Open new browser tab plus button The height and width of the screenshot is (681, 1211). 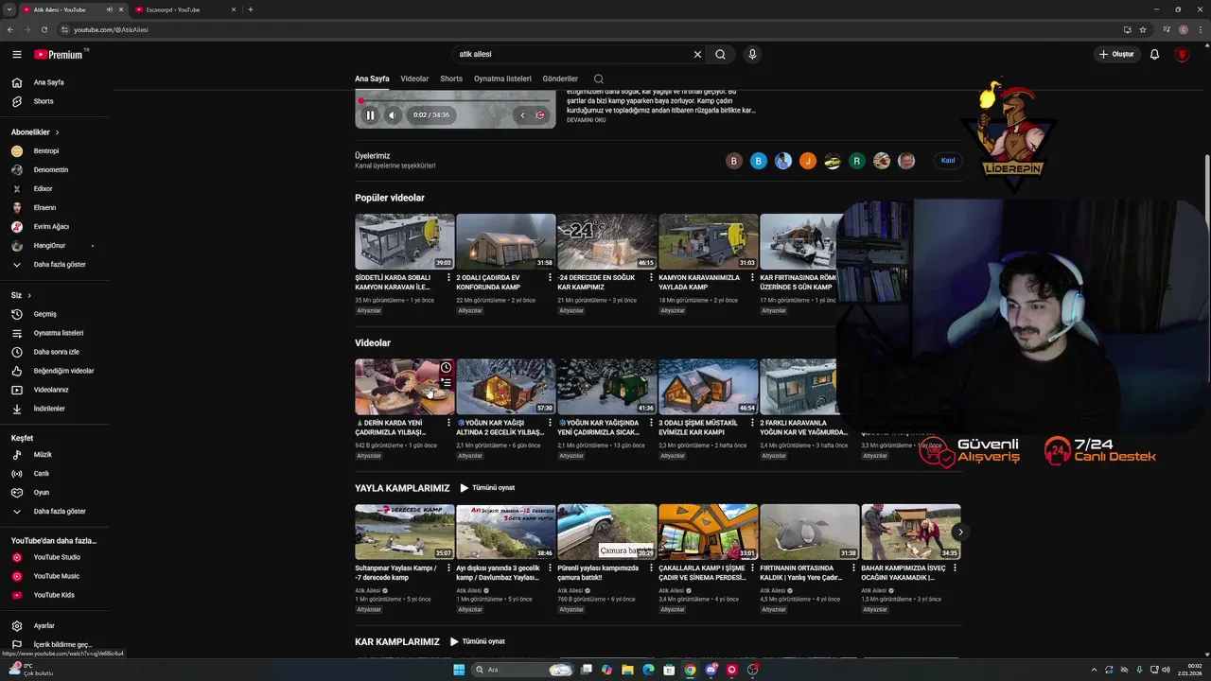point(250,9)
